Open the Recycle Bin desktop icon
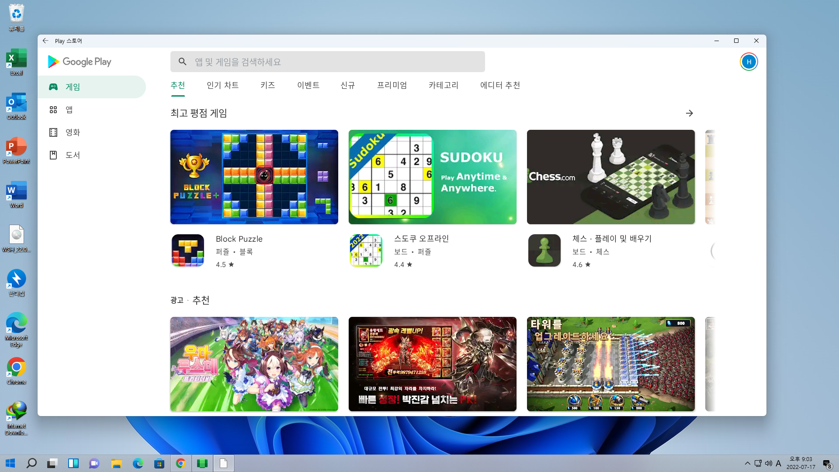 [17, 17]
